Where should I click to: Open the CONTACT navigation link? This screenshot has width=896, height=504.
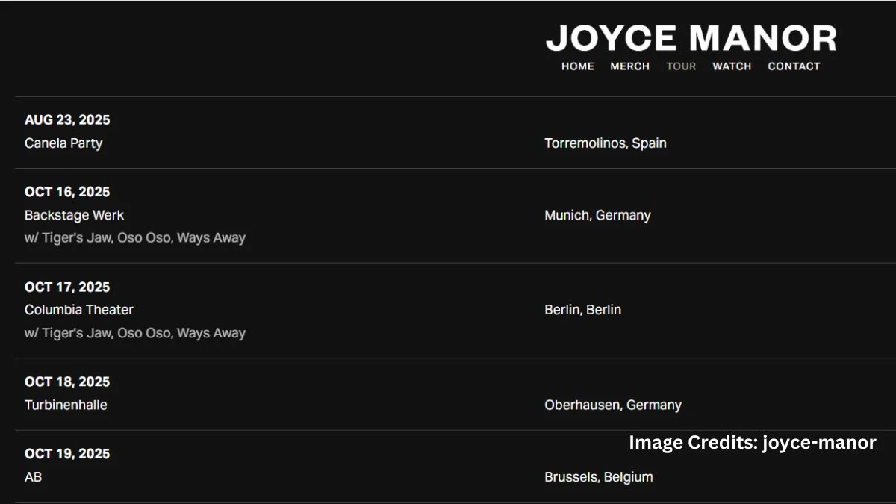pos(794,66)
